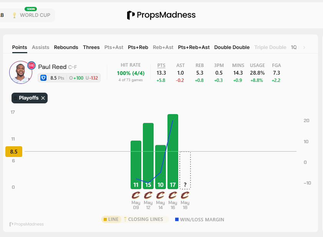Screen dimensions: 323x237
Task: Click the World Cup trophy icon
Action: coord(14,15)
